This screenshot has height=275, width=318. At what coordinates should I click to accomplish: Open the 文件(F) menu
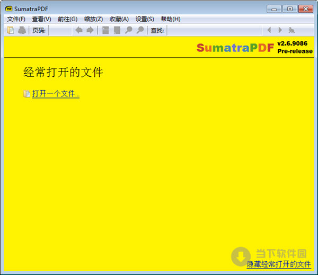(x=16, y=19)
